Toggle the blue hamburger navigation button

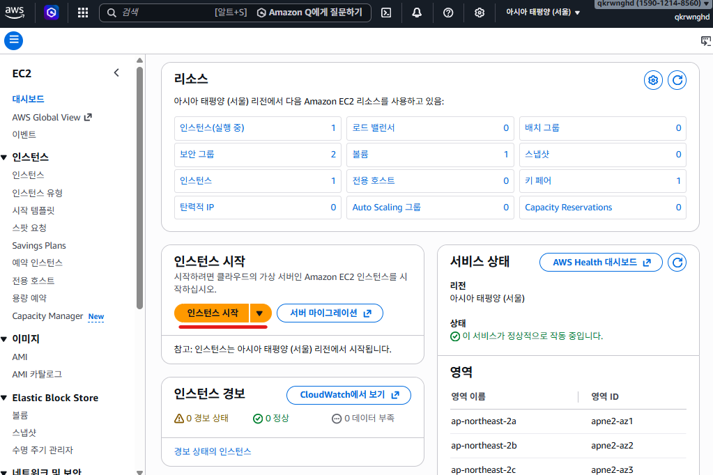click(14, 41)
